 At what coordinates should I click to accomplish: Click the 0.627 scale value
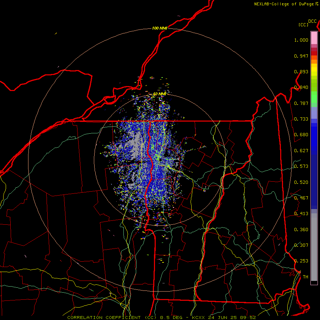(301, 151)
